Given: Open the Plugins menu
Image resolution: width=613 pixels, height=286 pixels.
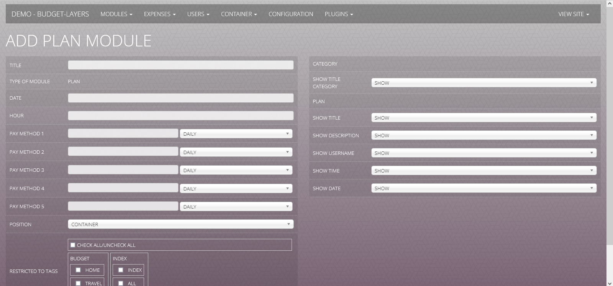Looking at the screenshot, I should [339, 14].
